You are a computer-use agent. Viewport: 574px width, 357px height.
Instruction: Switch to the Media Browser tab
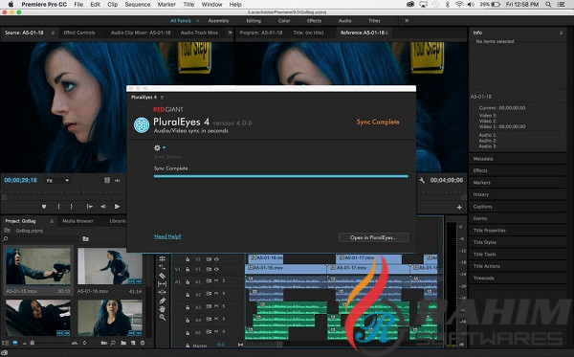point(77,221)
